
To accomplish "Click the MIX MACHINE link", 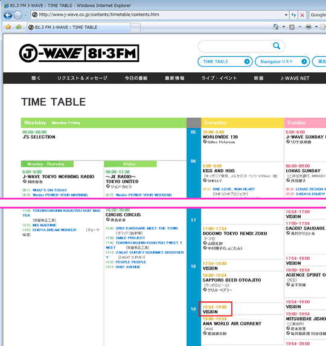I will pyautogui.click(x=45, y=225).
